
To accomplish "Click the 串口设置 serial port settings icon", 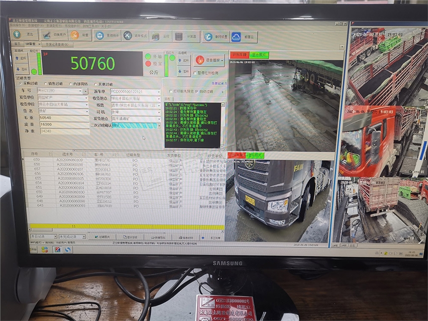I will click(208, 36).
